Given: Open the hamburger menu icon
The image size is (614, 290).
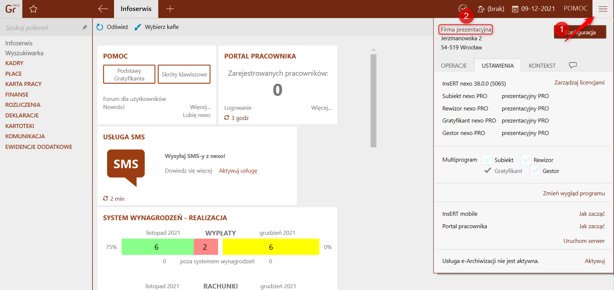Looking at the screenshot, I should (603, 9).
